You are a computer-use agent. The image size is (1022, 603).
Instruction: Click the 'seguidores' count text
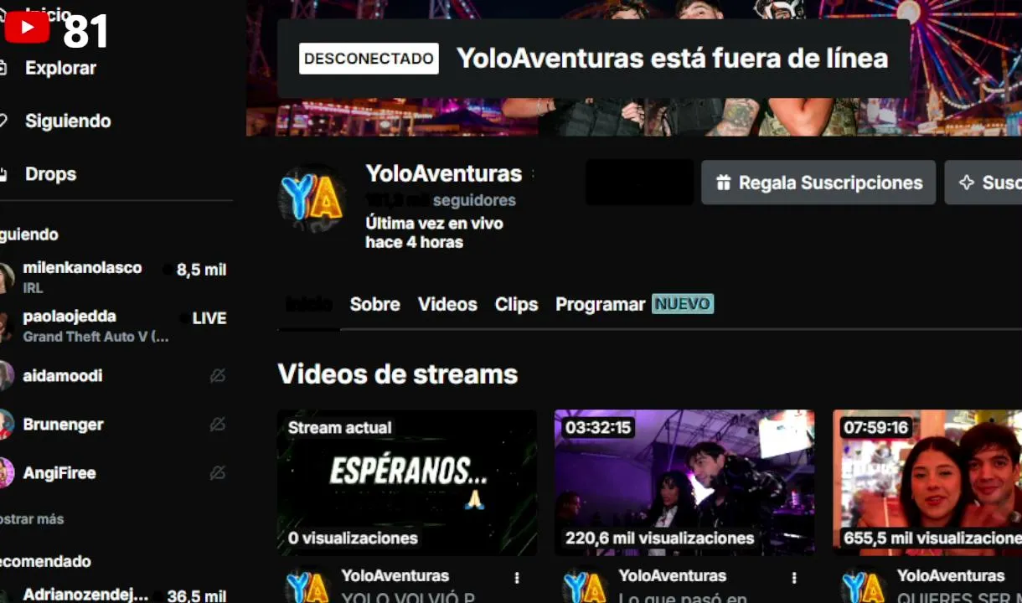click(441, 200)
